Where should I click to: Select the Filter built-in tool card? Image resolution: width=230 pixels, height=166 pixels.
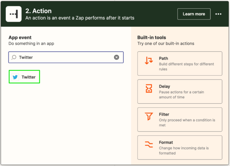180,120
